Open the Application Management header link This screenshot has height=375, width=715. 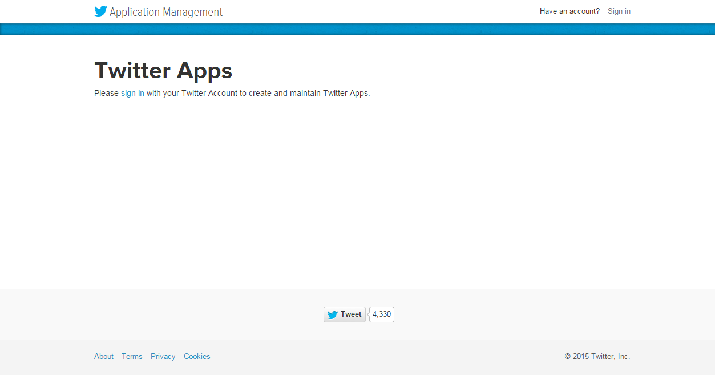pyautogui.click(x=166, y=12)
